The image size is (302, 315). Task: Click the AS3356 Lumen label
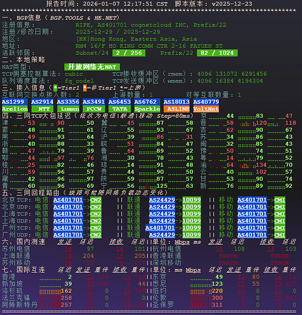(x=68, y=105)
